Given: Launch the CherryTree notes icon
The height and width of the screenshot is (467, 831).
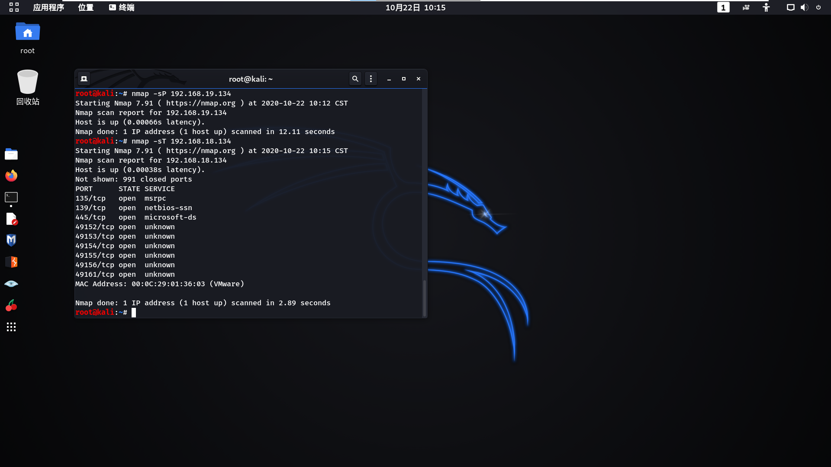Looking at the screenshot, I should 11,305.
